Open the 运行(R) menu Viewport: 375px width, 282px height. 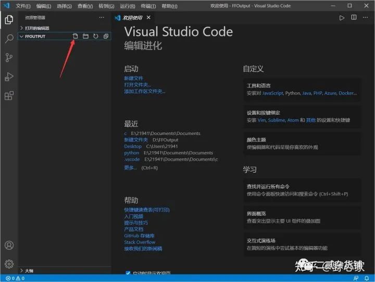pyautogui.click(x=127, y=6)
